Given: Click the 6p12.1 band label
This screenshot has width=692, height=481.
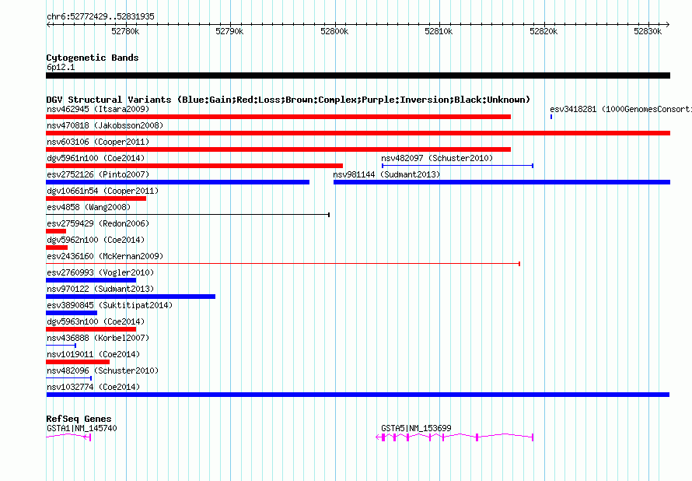Looking at the screenshot, I should click(x=61, y=67).
